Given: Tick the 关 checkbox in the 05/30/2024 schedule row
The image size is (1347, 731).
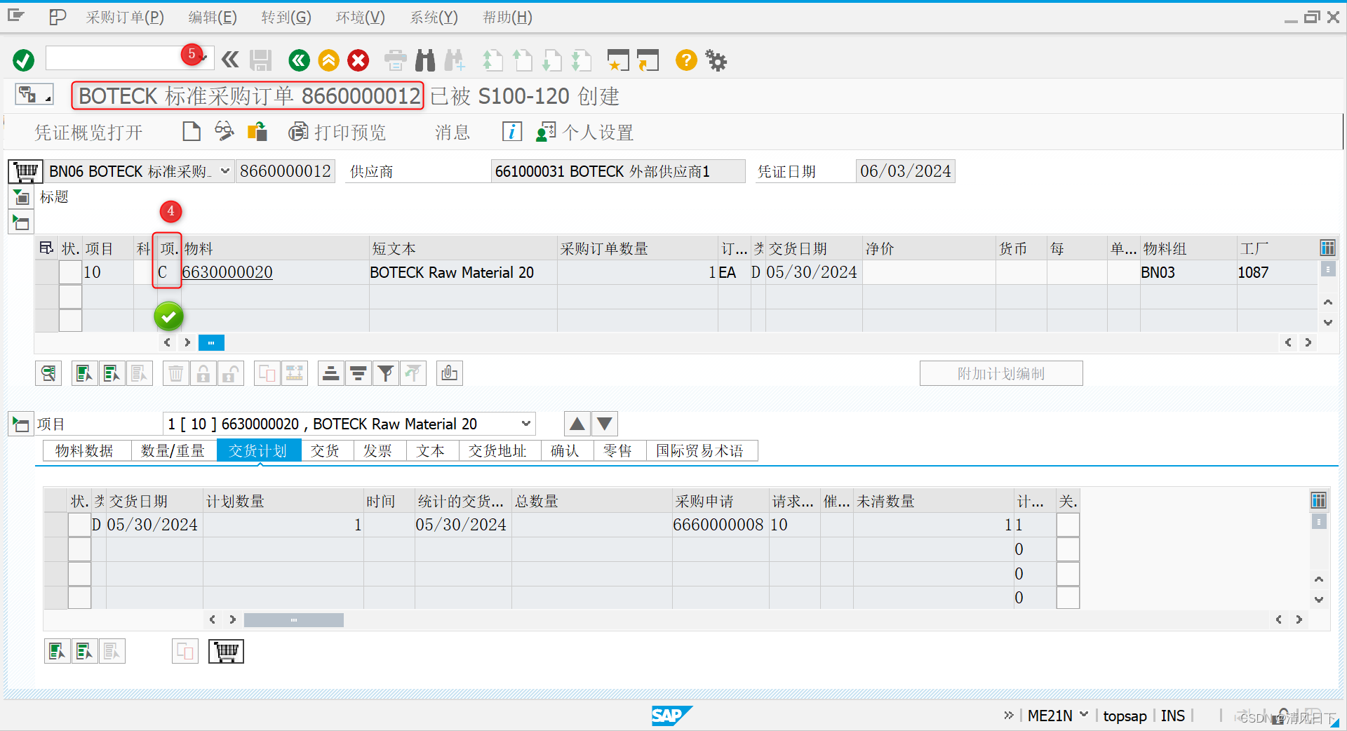Looking at the screenshot, I should (1068, 525).
